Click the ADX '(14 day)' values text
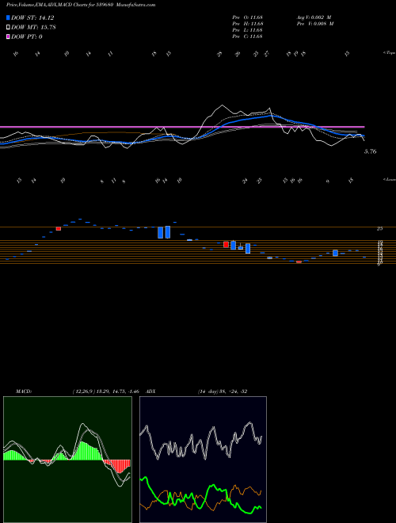Screen dimensions: 396x523 coord(223,391)
